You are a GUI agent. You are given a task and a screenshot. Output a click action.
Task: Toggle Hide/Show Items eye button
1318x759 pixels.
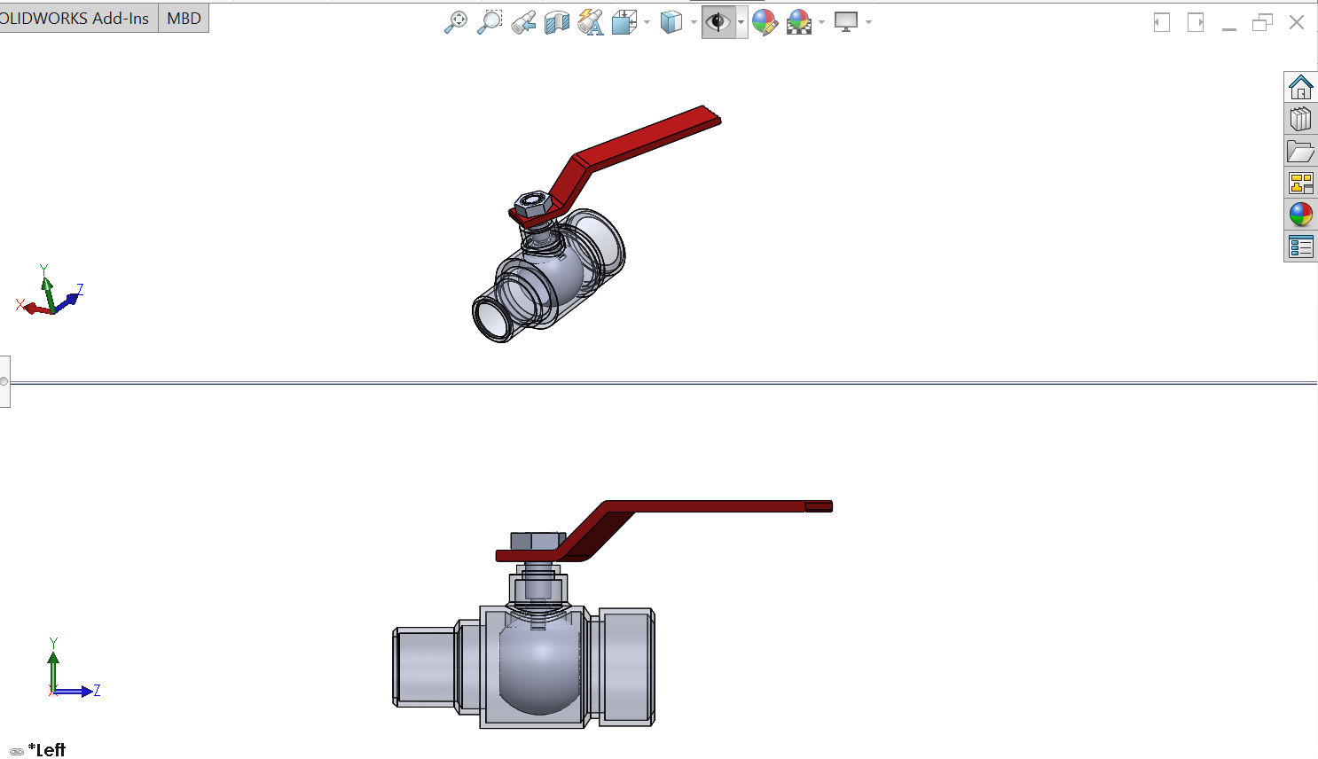(718, 22)
